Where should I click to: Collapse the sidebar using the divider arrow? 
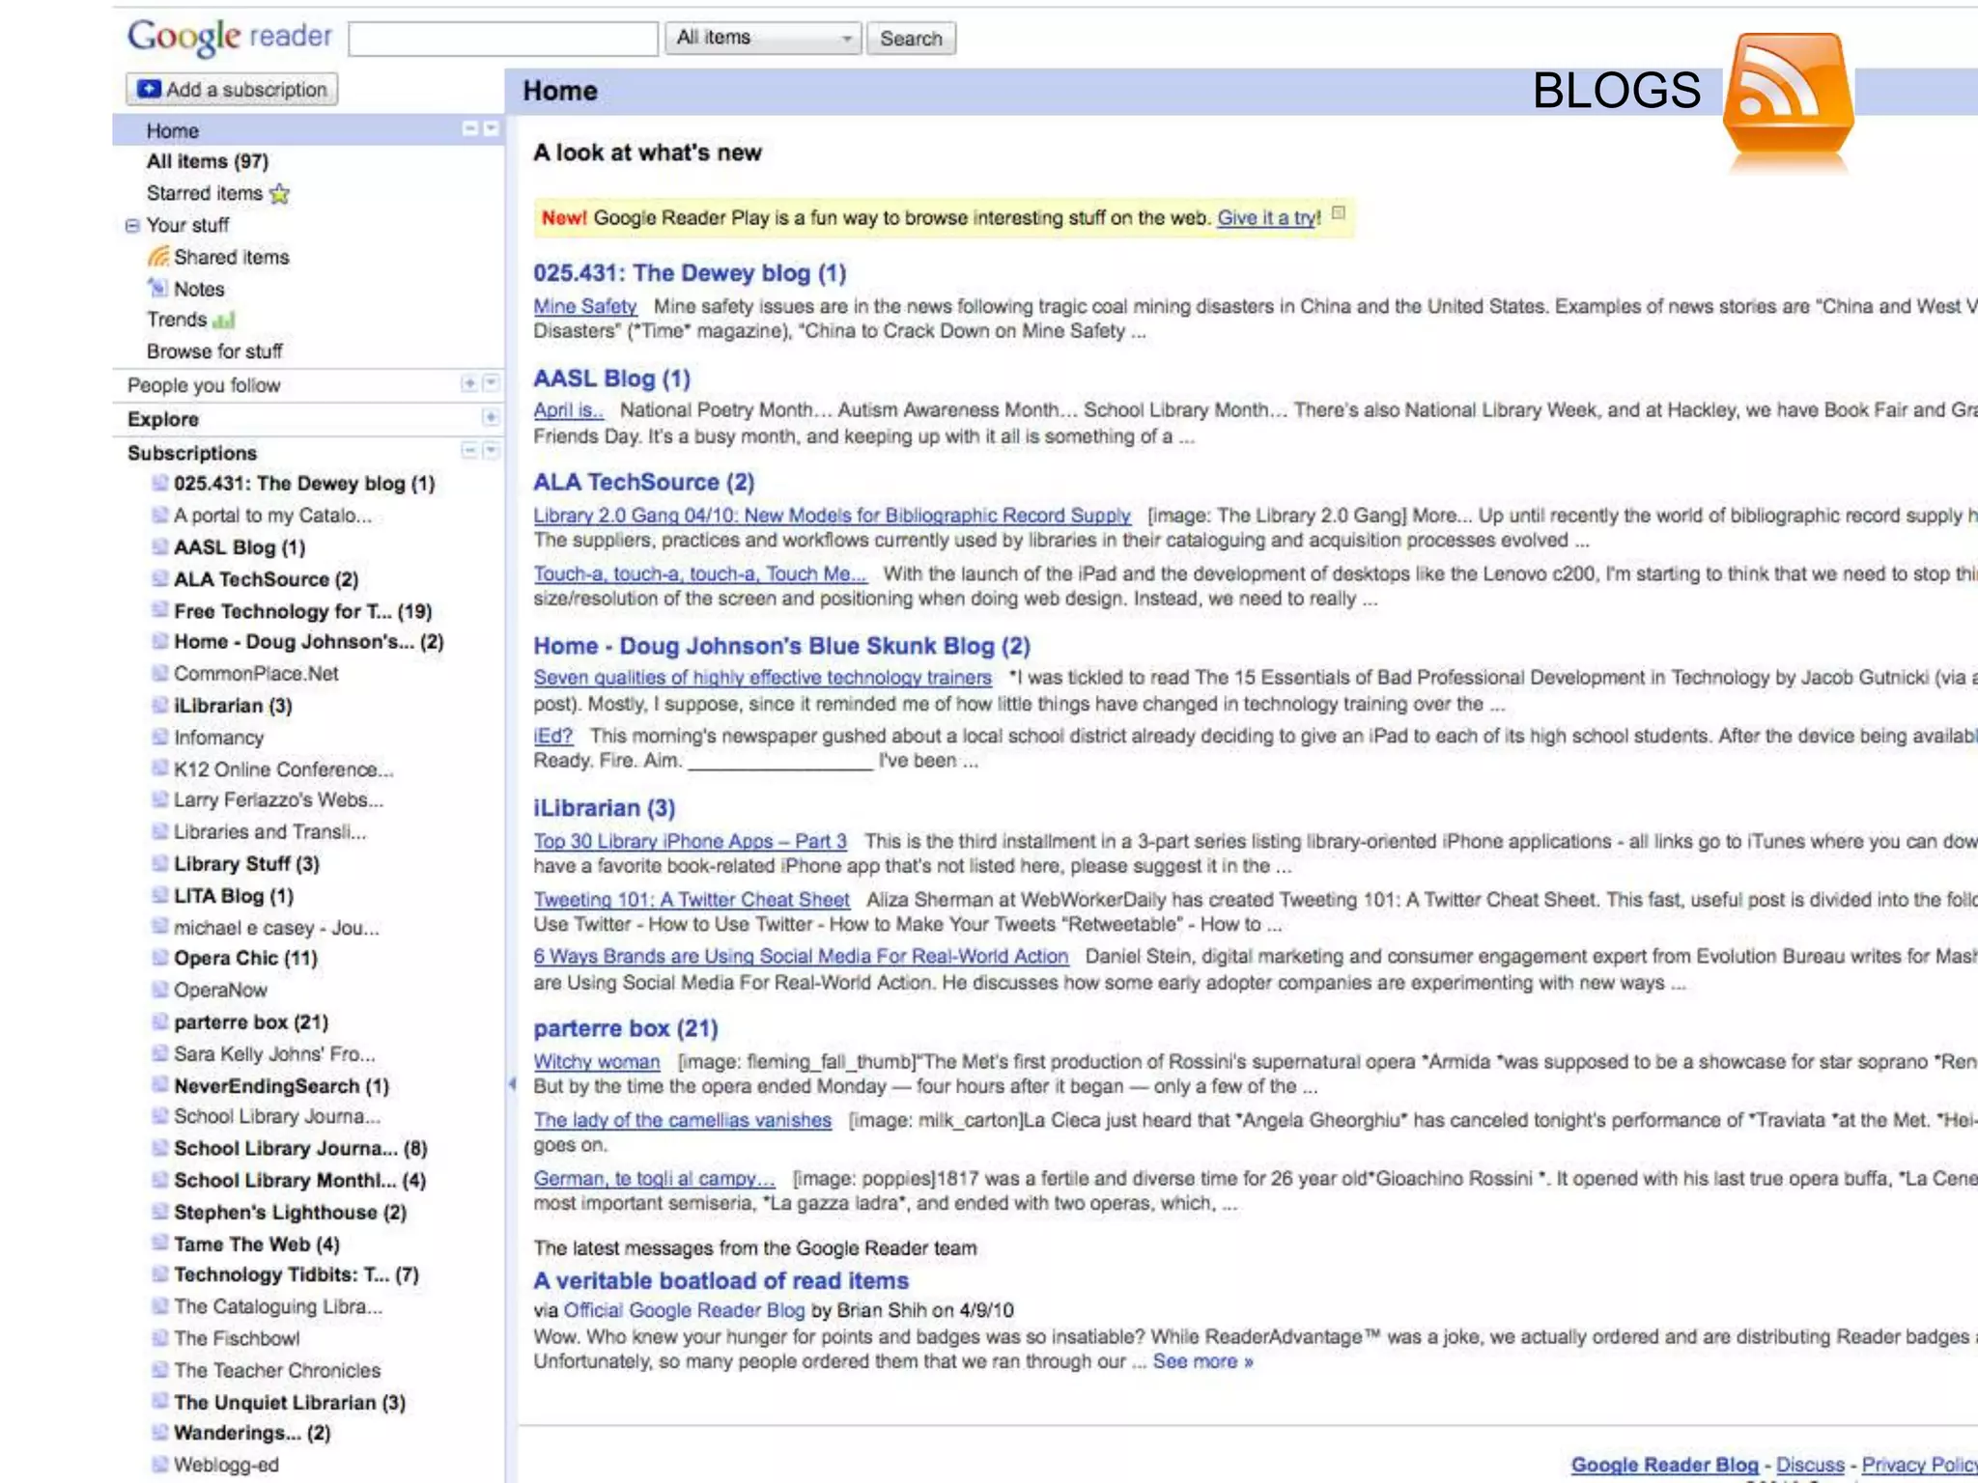[x=512, y=1084]
